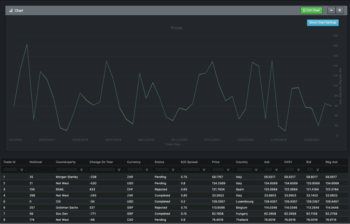Click the price value 59.1767
Viewport: 350px width, 224px height.
217,177
